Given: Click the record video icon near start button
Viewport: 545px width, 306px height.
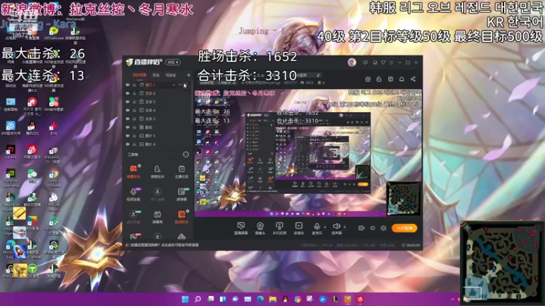Looking at the screenshot, I should 362,228.
